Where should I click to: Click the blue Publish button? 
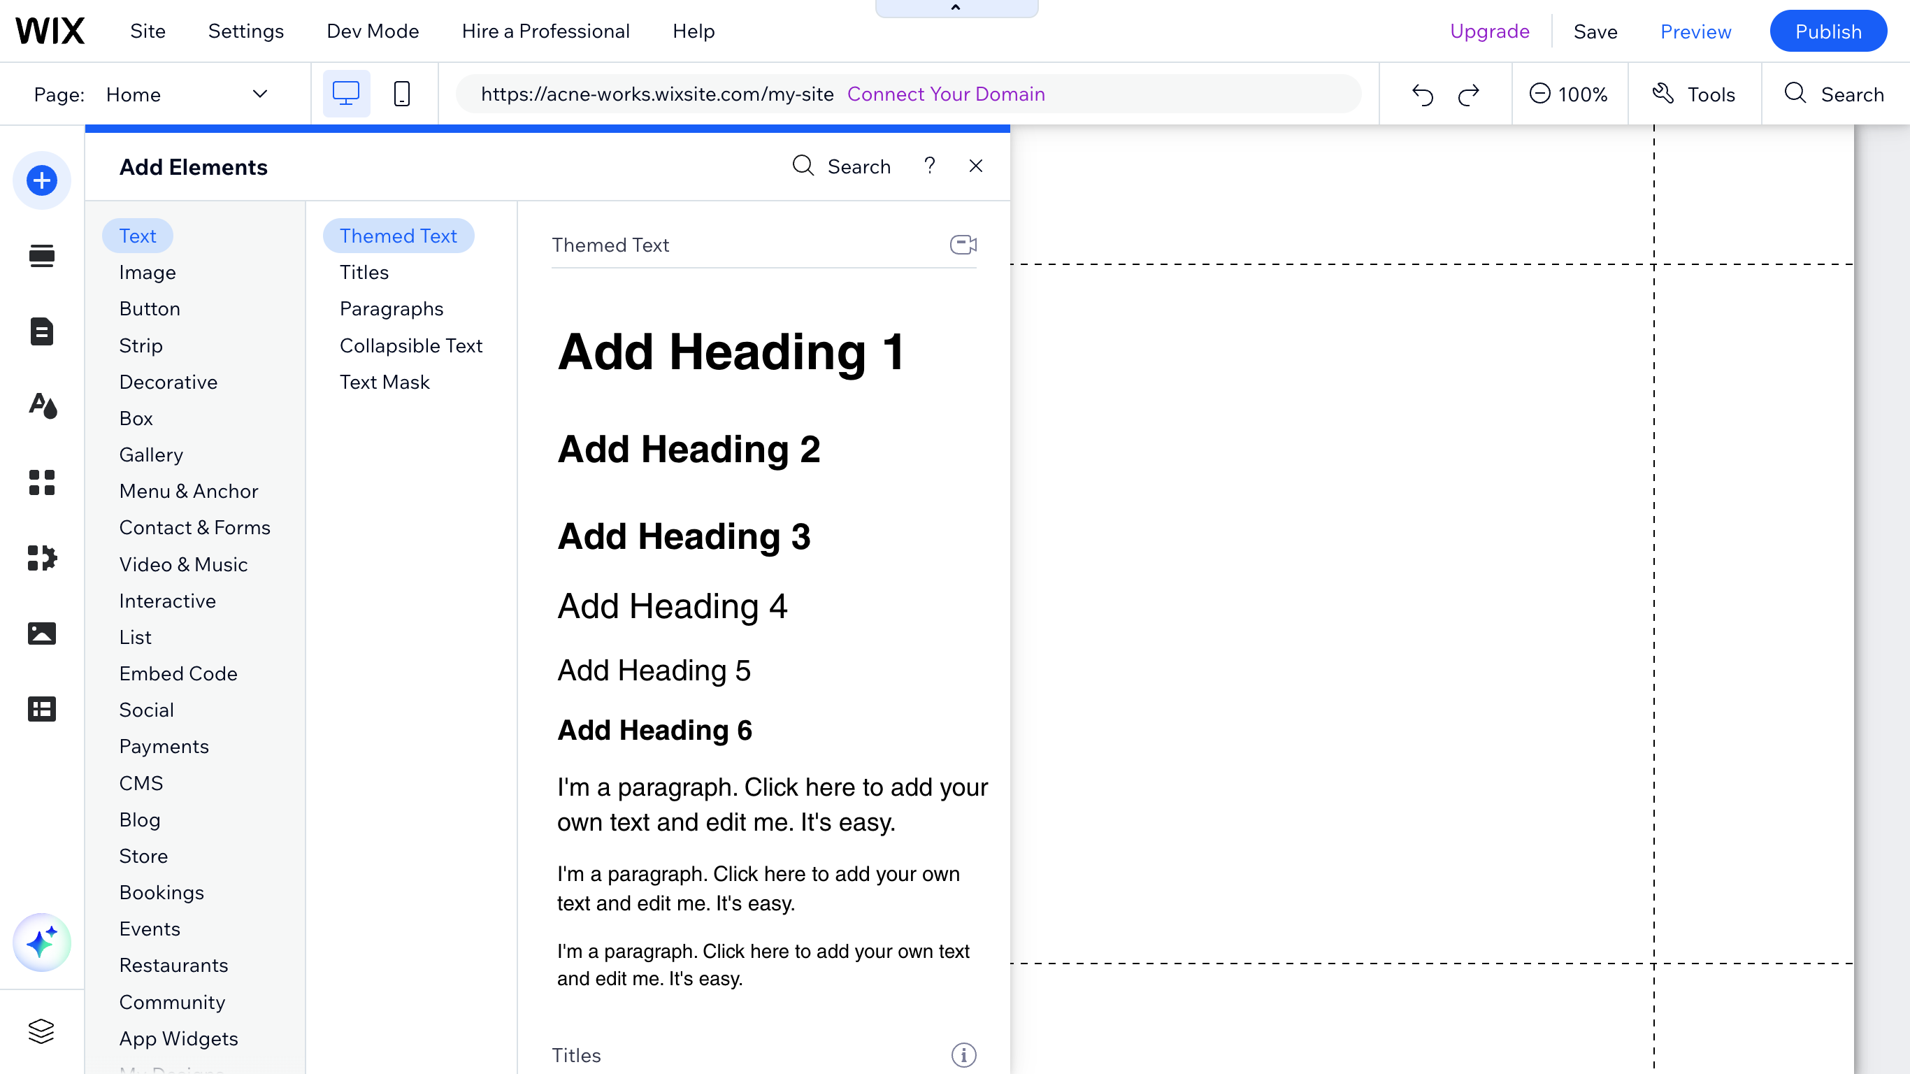1828,31
